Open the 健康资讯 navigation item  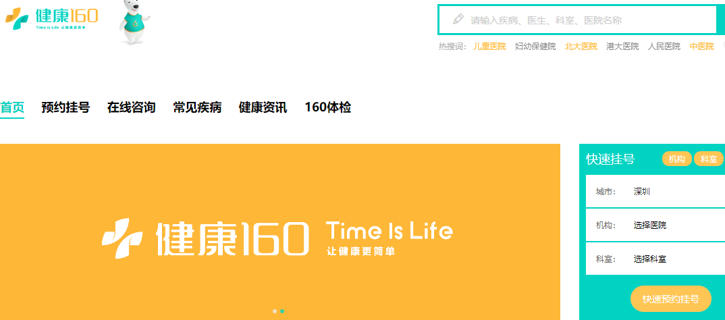[263, 107]
